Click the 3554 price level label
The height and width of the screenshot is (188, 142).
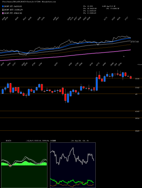pos(137,118)
